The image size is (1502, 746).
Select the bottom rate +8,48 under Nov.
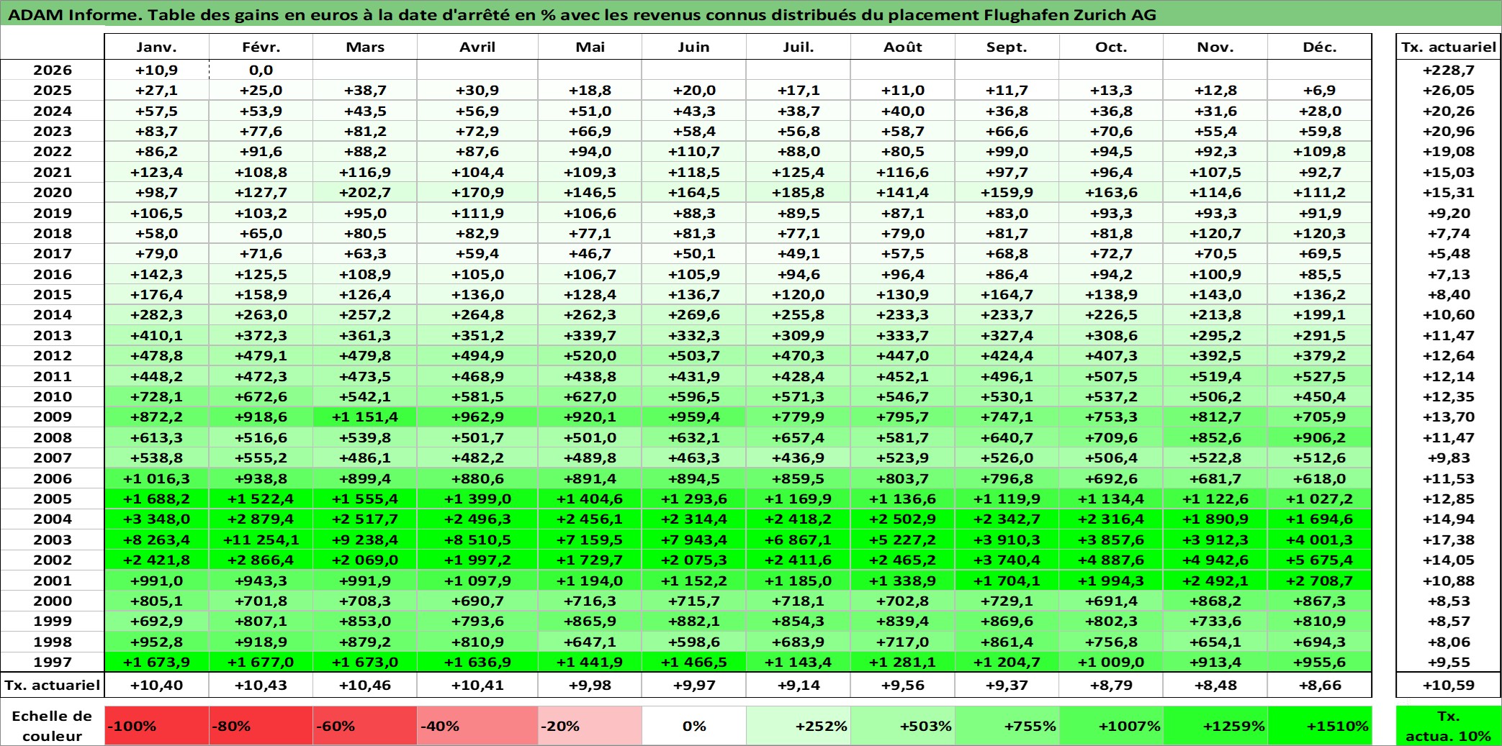pyautogui.click(x=1215, y=685)
